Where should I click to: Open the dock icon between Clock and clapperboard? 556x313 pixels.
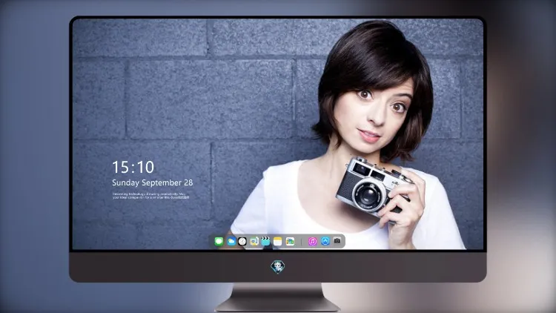254,241
